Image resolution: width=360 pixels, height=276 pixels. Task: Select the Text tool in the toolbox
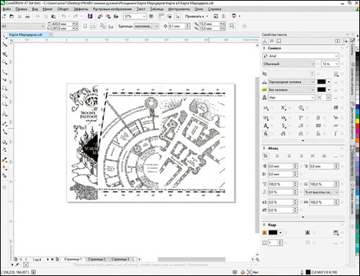[x=4, y=114]
